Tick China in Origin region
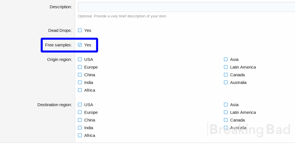 click(80, 75)
